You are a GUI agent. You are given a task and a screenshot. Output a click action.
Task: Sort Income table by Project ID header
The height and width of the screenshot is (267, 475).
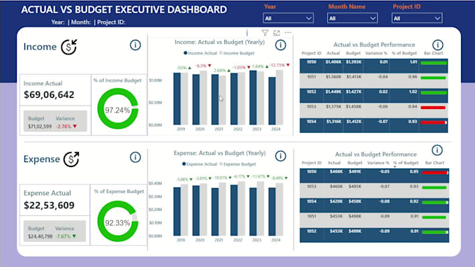[x=311, y=53]
